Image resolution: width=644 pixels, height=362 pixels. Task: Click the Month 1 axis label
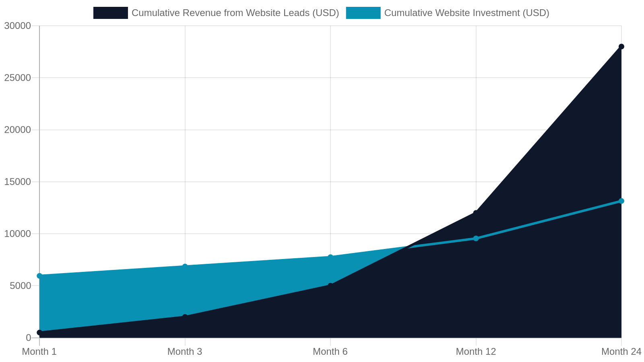click(x=39, y=352)
